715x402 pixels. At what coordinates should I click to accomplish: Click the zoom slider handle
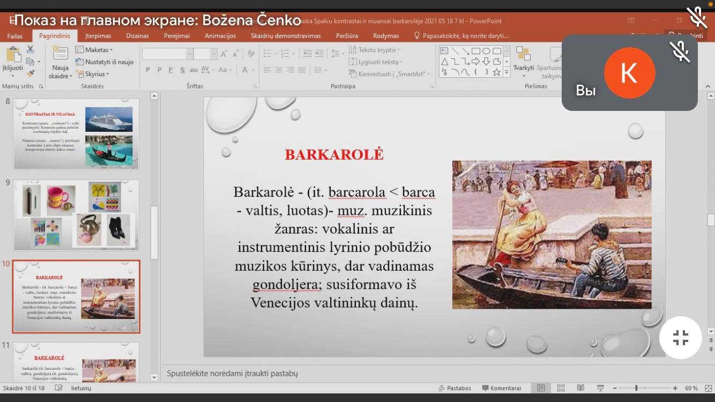tap(637, 388)
